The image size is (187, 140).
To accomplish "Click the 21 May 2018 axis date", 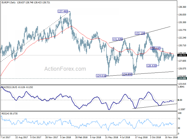I will 112,137.
